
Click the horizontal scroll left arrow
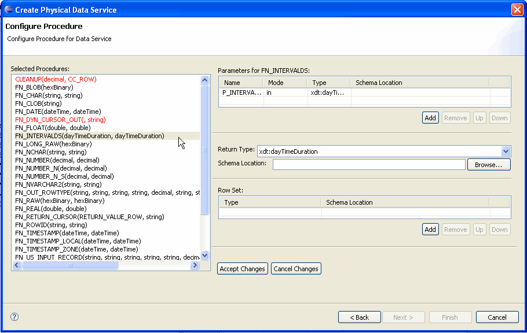[17, 265]
